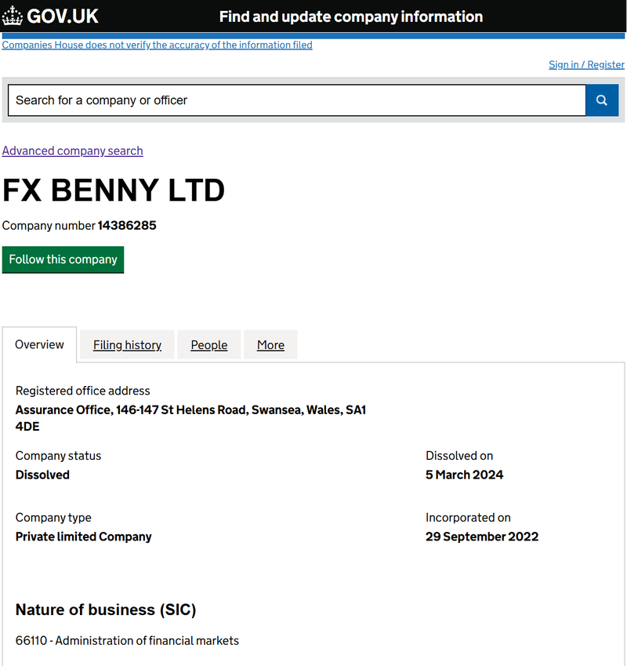Open the More tab
Screen dimensions: 627x666
point(270,345)
